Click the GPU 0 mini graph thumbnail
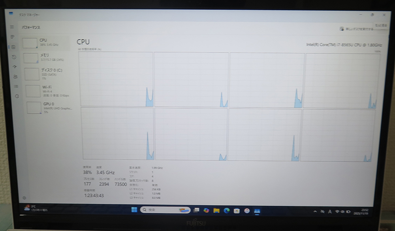The height and width of the screenshot is (231, 395). (x=34, y=108)
